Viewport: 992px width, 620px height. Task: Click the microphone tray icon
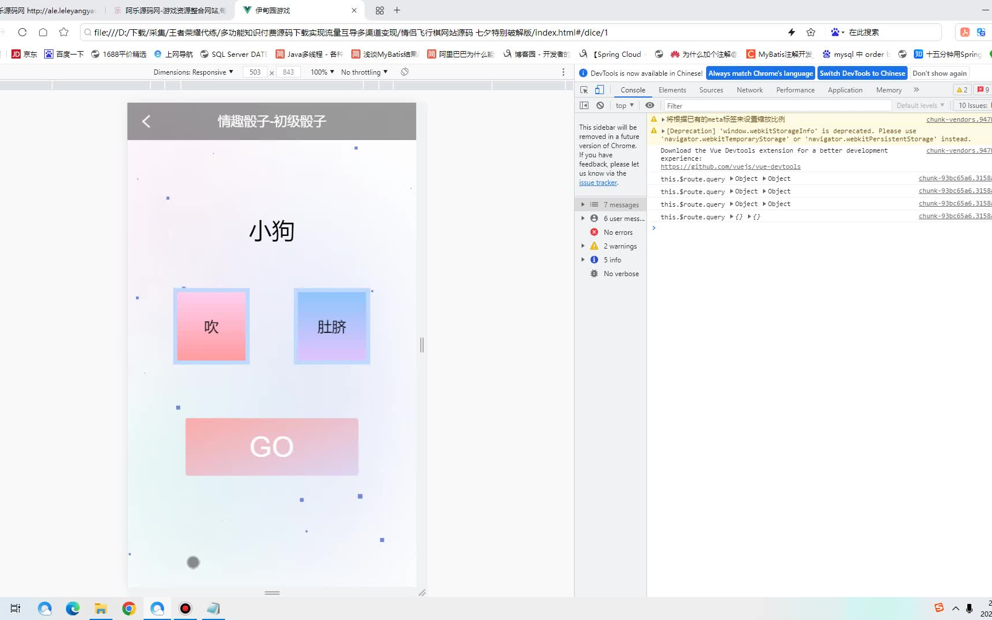(969, 609)
